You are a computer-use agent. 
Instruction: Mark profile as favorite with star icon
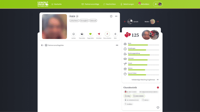[111, 16]
